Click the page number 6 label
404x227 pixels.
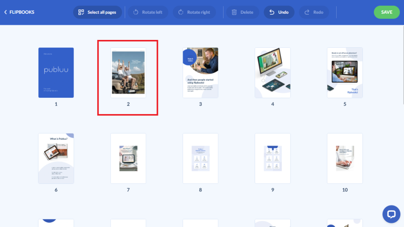[56, 190]
